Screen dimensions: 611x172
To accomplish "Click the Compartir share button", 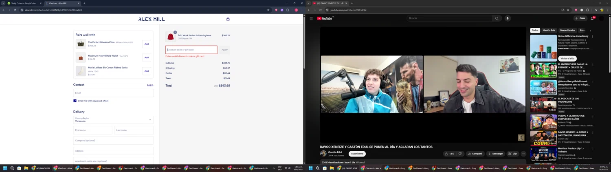I will coord(475,154).
